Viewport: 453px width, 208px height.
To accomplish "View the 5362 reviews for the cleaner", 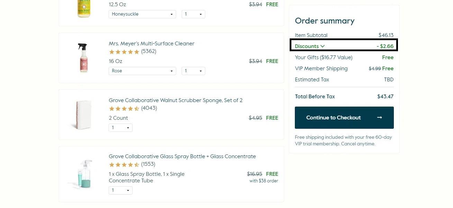I will pyautogui.click(x=148, y=52).
